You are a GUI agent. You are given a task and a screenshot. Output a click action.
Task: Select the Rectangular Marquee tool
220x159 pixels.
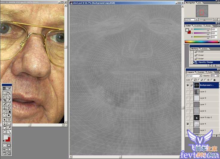[x=5, y=93]
